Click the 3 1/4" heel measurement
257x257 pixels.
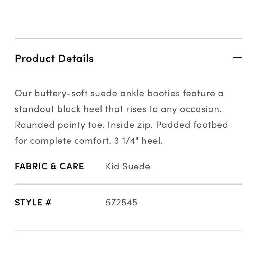tap(139, 141)
